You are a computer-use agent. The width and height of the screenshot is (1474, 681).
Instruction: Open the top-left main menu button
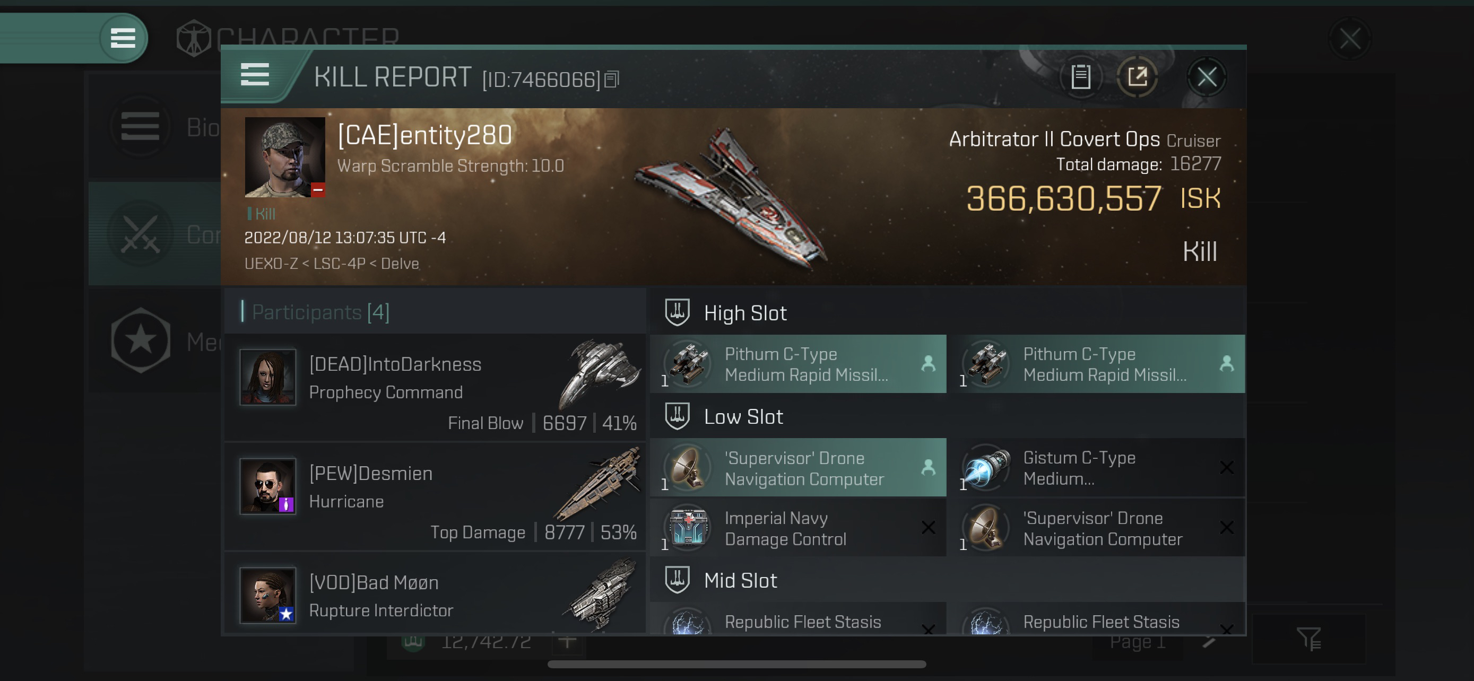coord(123,38)
